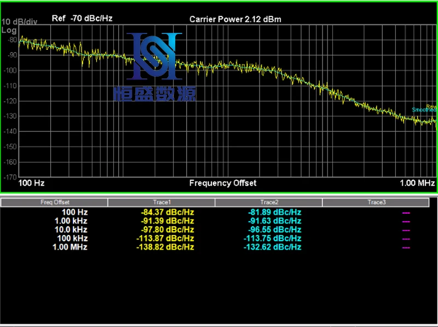
Task: Click the Trace1 column header
Action: coord(162,202)
